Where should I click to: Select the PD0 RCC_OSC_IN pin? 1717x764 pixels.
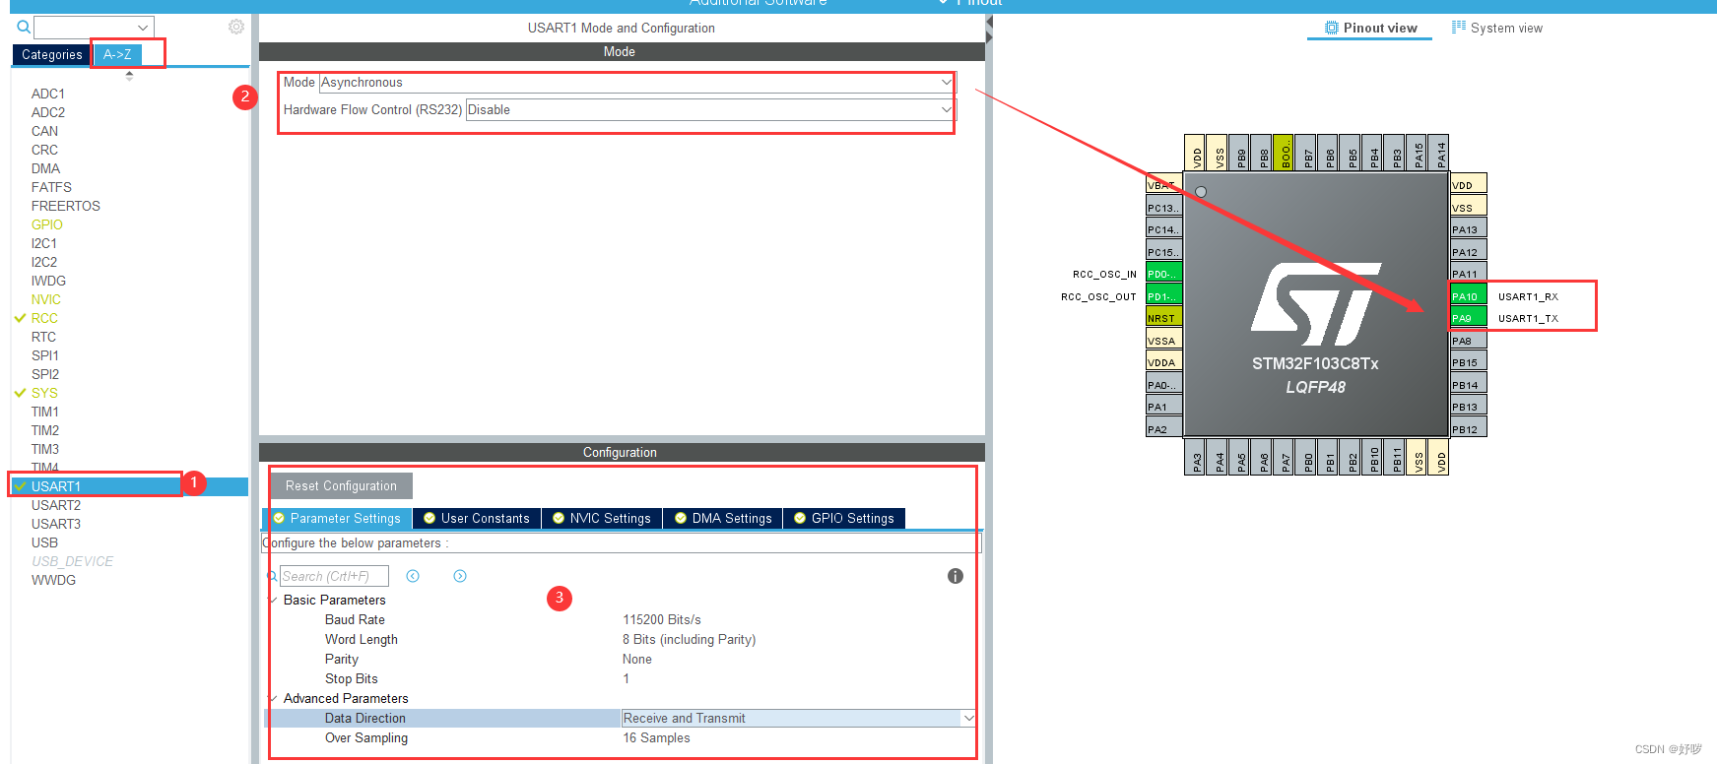[1163, 273]
